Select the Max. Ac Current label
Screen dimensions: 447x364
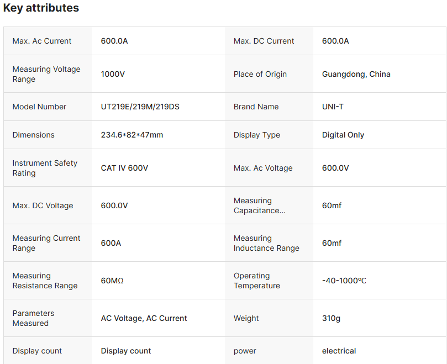tap(42, 41)
